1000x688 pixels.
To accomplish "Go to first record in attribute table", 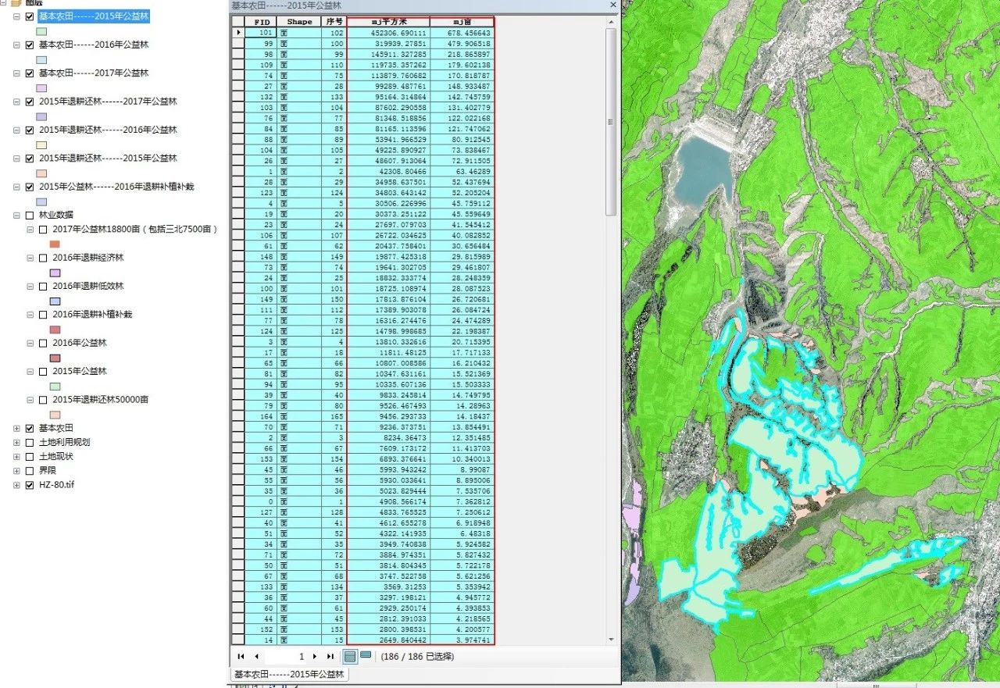I will [241, 657].
